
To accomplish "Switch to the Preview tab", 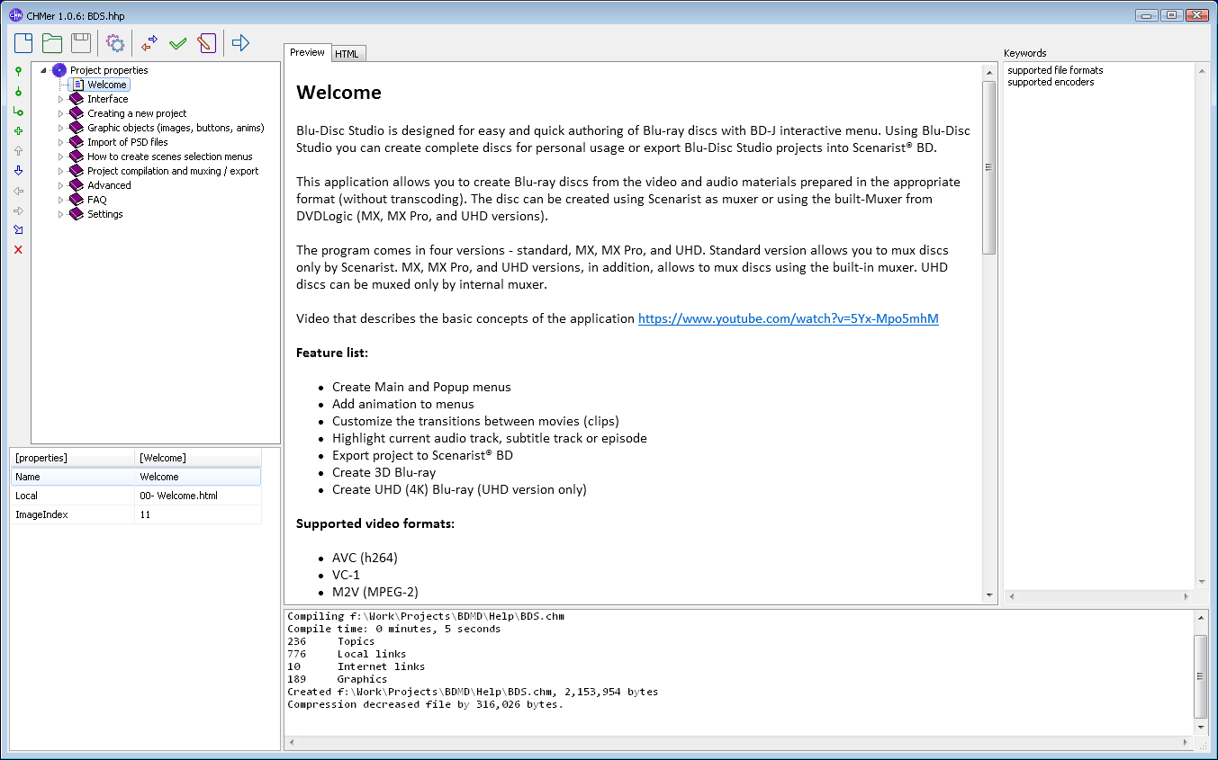I will 307,52.
